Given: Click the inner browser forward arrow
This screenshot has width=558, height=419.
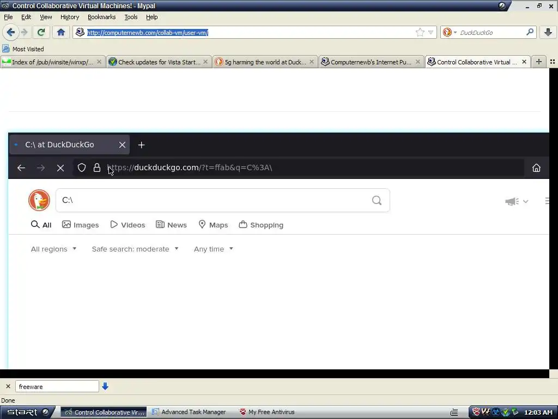Looking at the screenshot, I should click(x=41, y=167).
